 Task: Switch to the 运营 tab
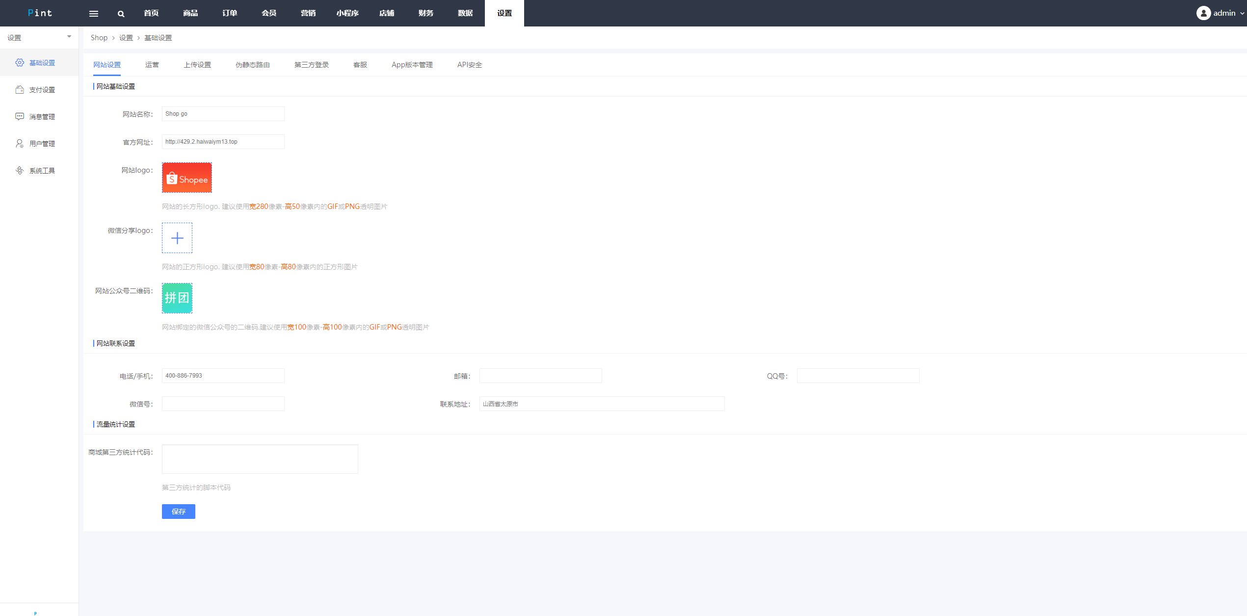152,64
